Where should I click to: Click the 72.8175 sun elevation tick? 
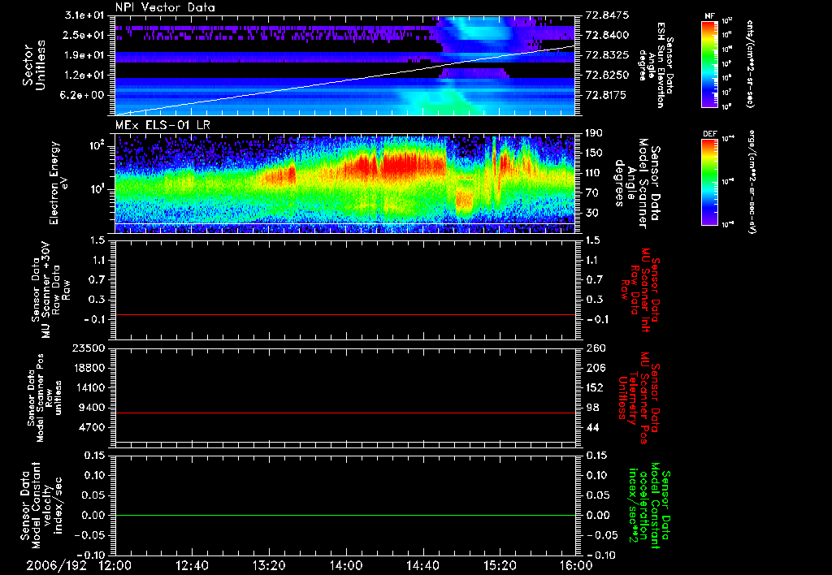pos(607,96)
